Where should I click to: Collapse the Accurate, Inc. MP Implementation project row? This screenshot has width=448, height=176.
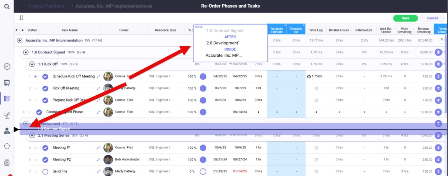(x=20, y=41)
